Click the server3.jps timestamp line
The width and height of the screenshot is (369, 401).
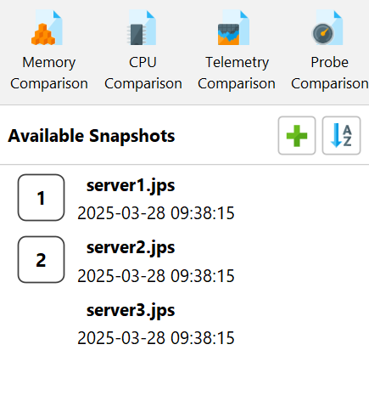(156, 338)
